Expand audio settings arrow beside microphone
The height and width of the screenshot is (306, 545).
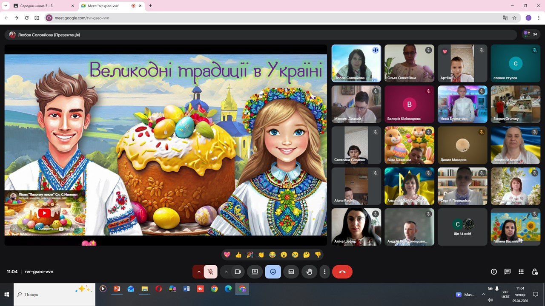point(198,272)
